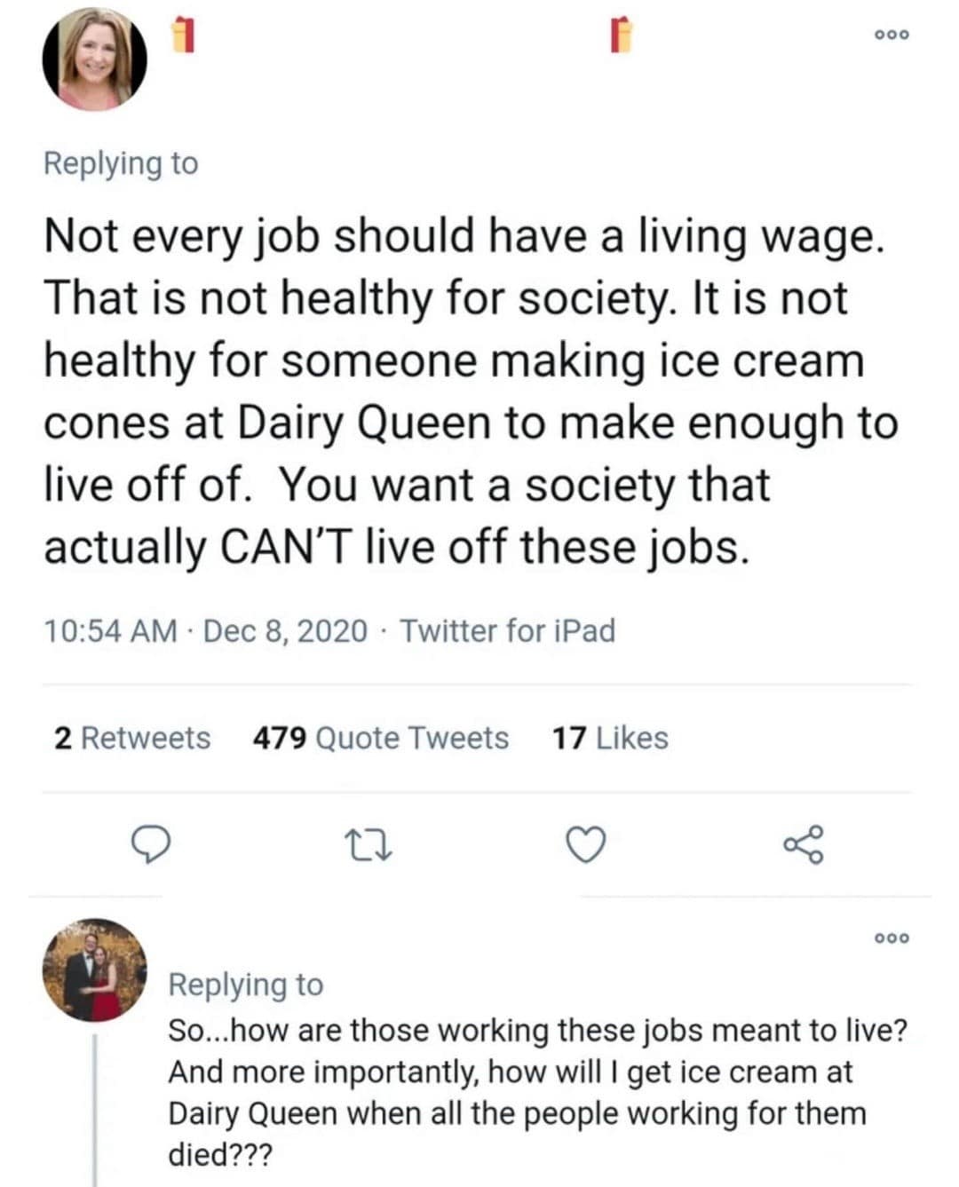Screen dimensions: 959x1187
Task: Share the tweet via the share icon
Action: coord(804,844)
